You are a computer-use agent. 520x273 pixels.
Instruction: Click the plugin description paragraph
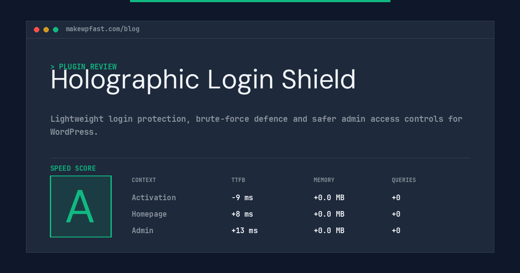[x=256, y=125]
